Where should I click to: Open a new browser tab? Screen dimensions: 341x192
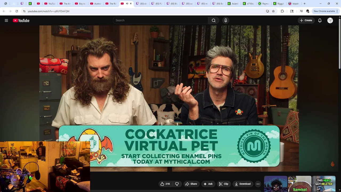[305, 4]
